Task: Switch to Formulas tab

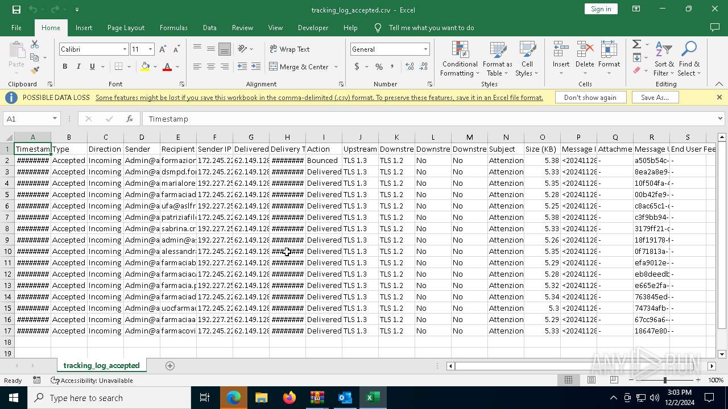Action: point(173,28)
